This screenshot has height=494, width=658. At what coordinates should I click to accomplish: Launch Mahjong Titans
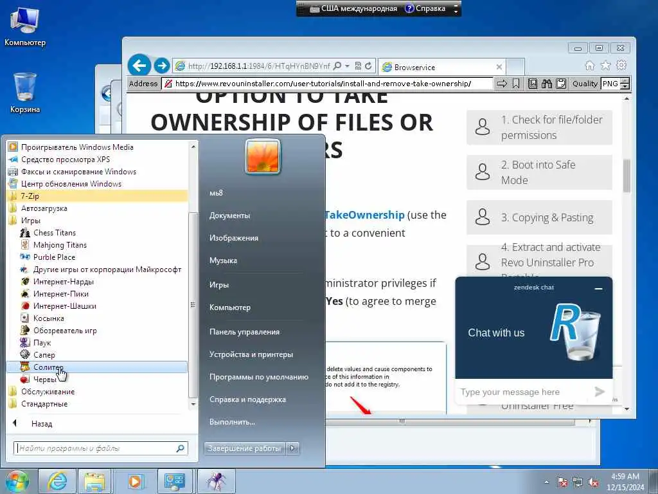(60, 245)
